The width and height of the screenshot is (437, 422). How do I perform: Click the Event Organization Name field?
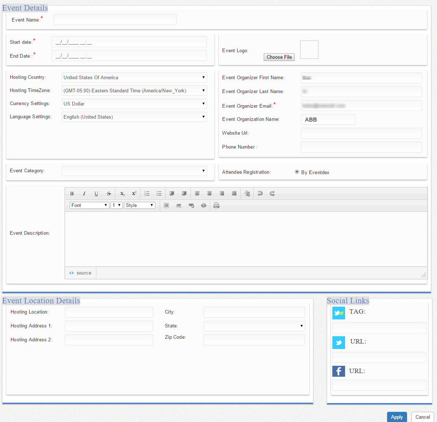click(328, 119)
